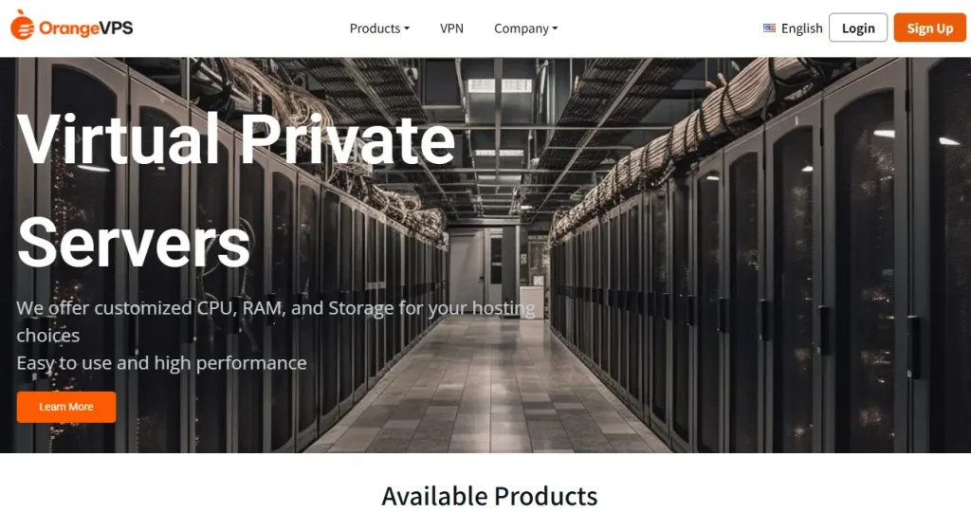
Task: Click the word Servers in the hero
Action: coord(134,242)
